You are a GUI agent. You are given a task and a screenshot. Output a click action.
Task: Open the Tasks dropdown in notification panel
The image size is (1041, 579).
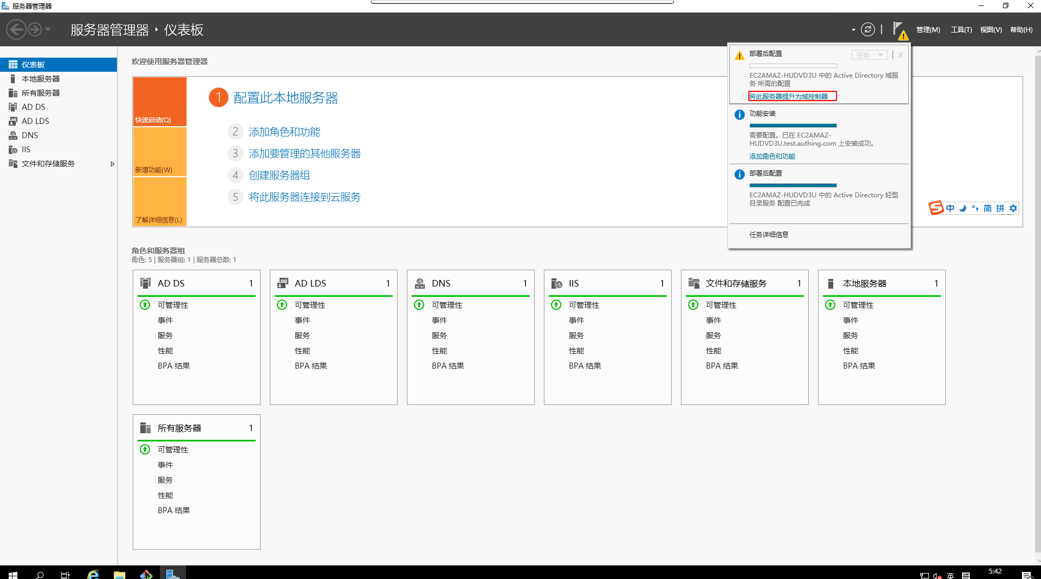pos(869,55)
